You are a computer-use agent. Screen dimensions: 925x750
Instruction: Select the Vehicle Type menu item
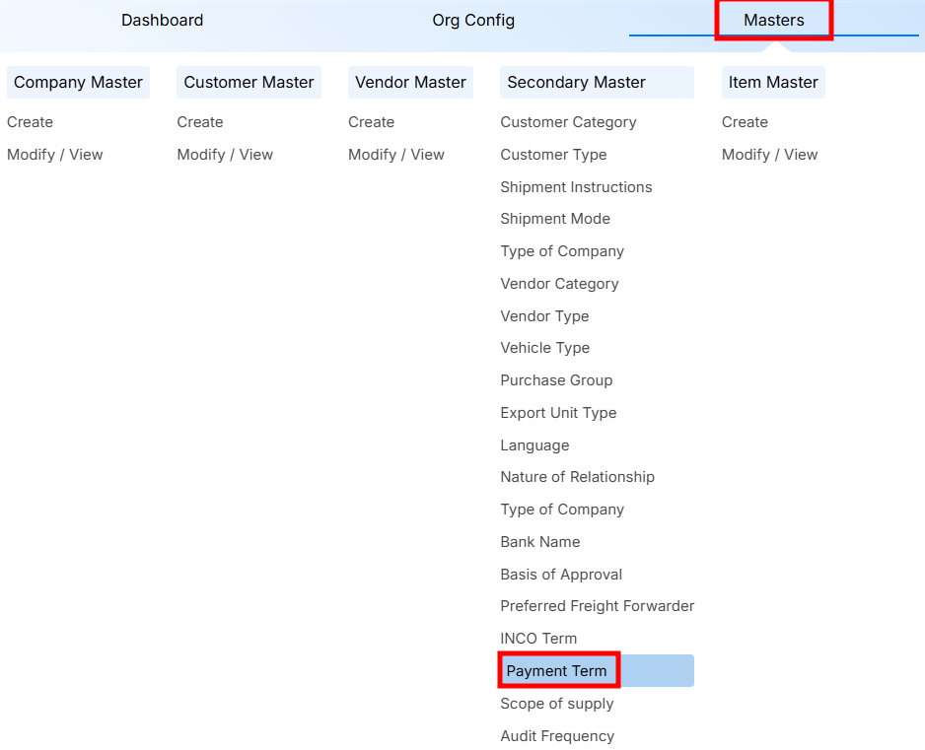(544, 348)
